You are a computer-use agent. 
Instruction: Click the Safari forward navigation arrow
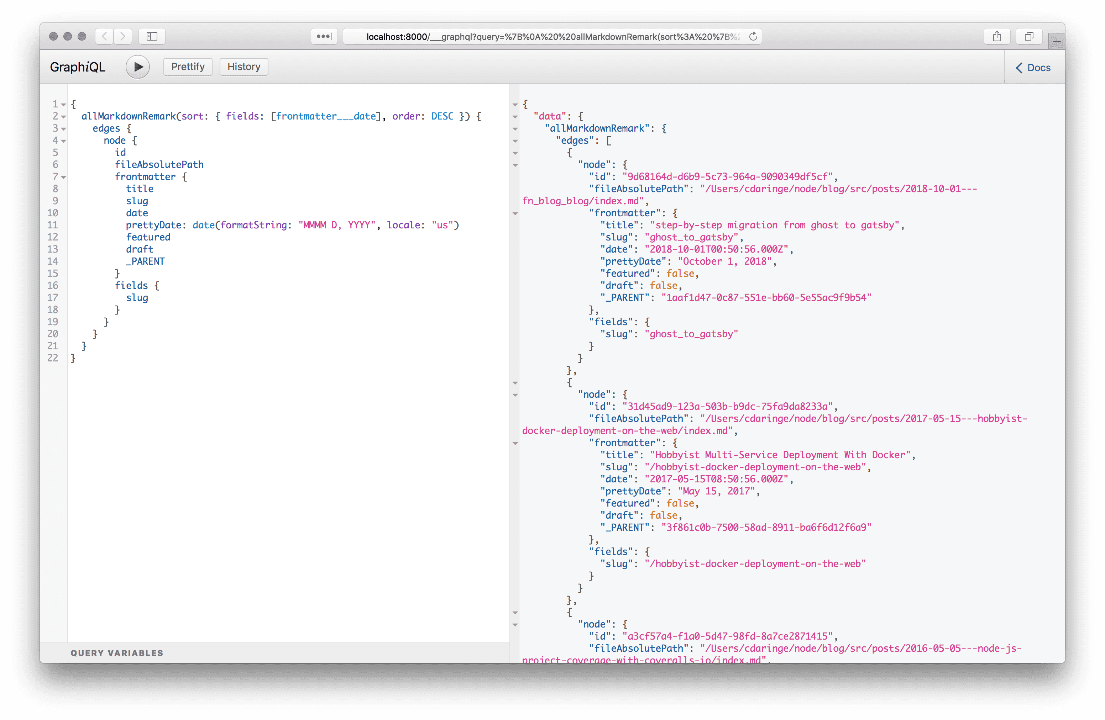coord(122,36)
